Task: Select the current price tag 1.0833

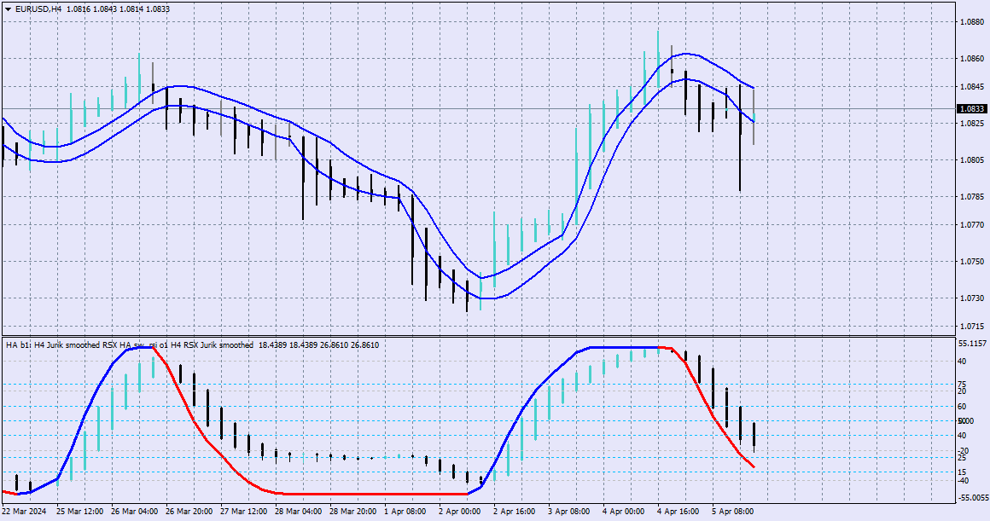Action: point(972,109)
